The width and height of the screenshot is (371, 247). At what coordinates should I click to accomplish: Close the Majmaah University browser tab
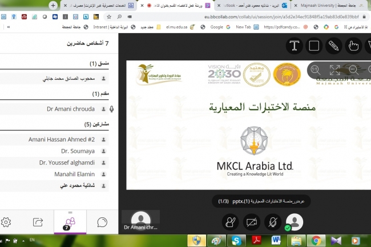296,6
